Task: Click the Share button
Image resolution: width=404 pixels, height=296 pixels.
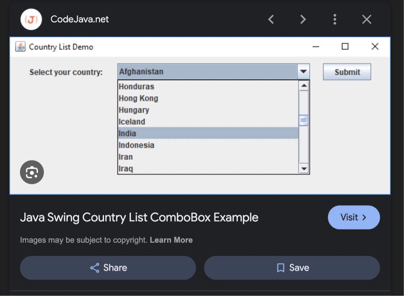Action: [108, 268]
